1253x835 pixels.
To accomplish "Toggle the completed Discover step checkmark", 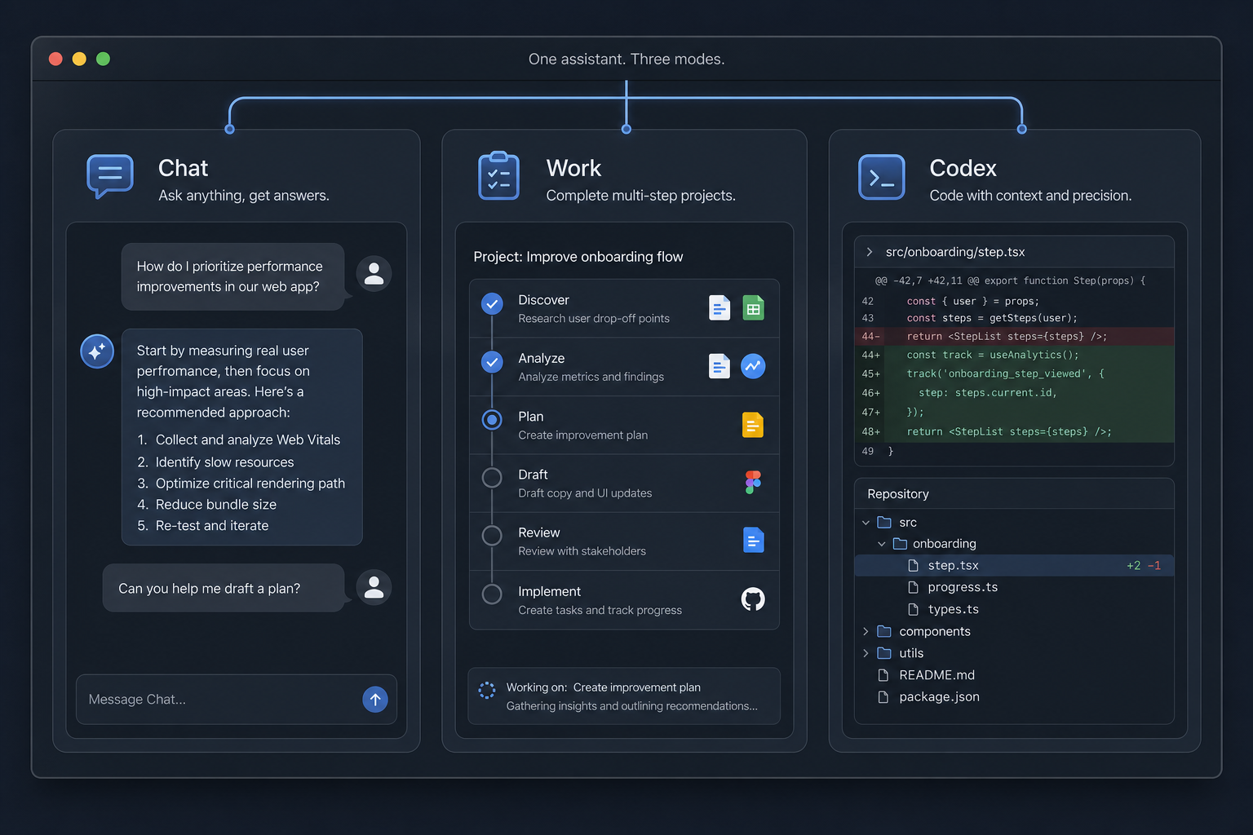I will 492,304.
